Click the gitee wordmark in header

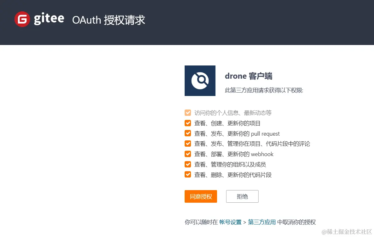pyautogui.click(x=49, y=19)
